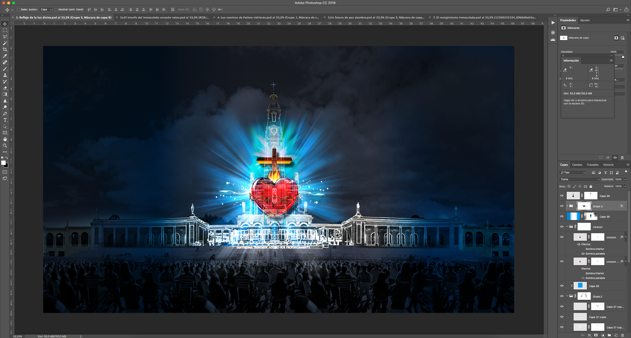Select the Brush tool
The width and height of the screenshot is (631, 338).
coord(5,69)
